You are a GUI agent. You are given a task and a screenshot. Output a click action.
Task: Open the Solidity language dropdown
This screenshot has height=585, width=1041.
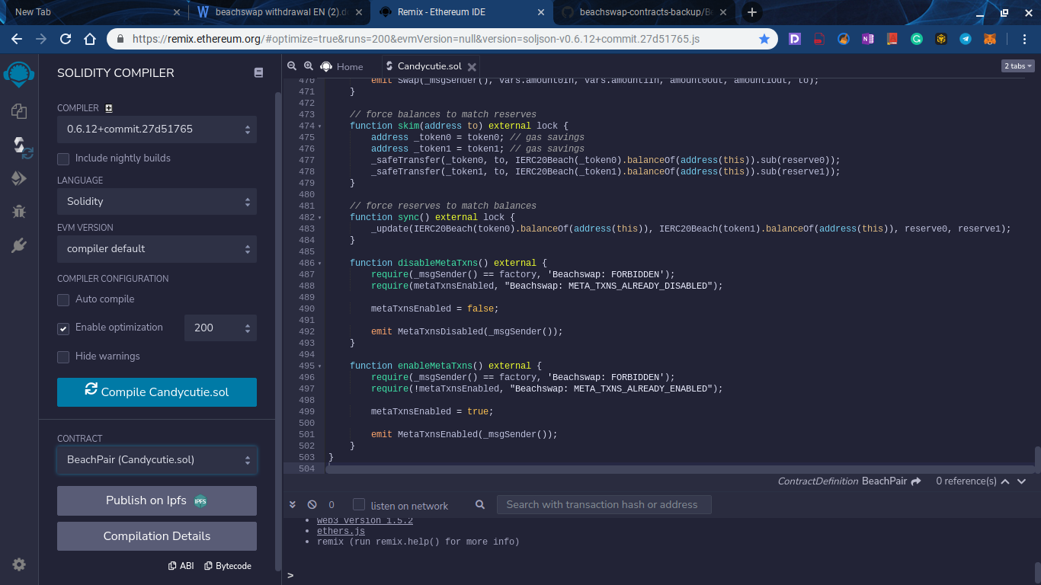pos(157,202)
